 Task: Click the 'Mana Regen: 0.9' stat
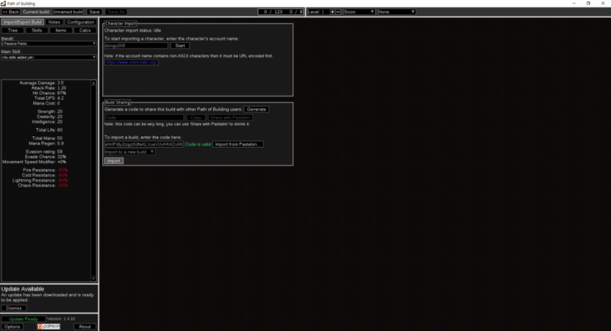(x=46, y=144)
